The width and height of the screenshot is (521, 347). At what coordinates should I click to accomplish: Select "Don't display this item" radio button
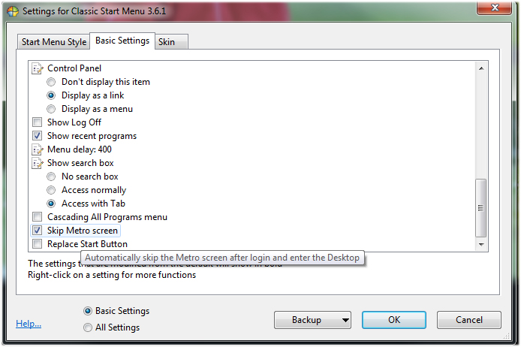[51, 82]
